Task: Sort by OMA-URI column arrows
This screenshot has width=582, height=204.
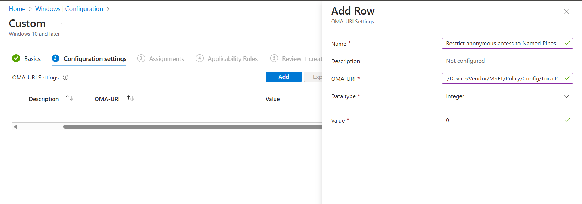Action: (130, 98)
